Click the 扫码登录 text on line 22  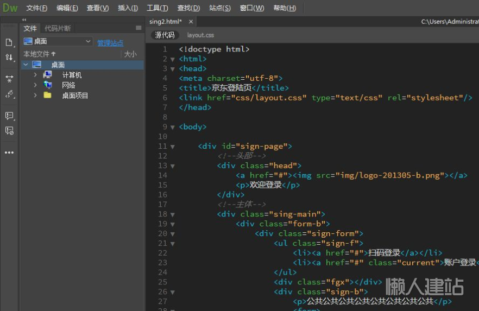(x=385, y=253)
